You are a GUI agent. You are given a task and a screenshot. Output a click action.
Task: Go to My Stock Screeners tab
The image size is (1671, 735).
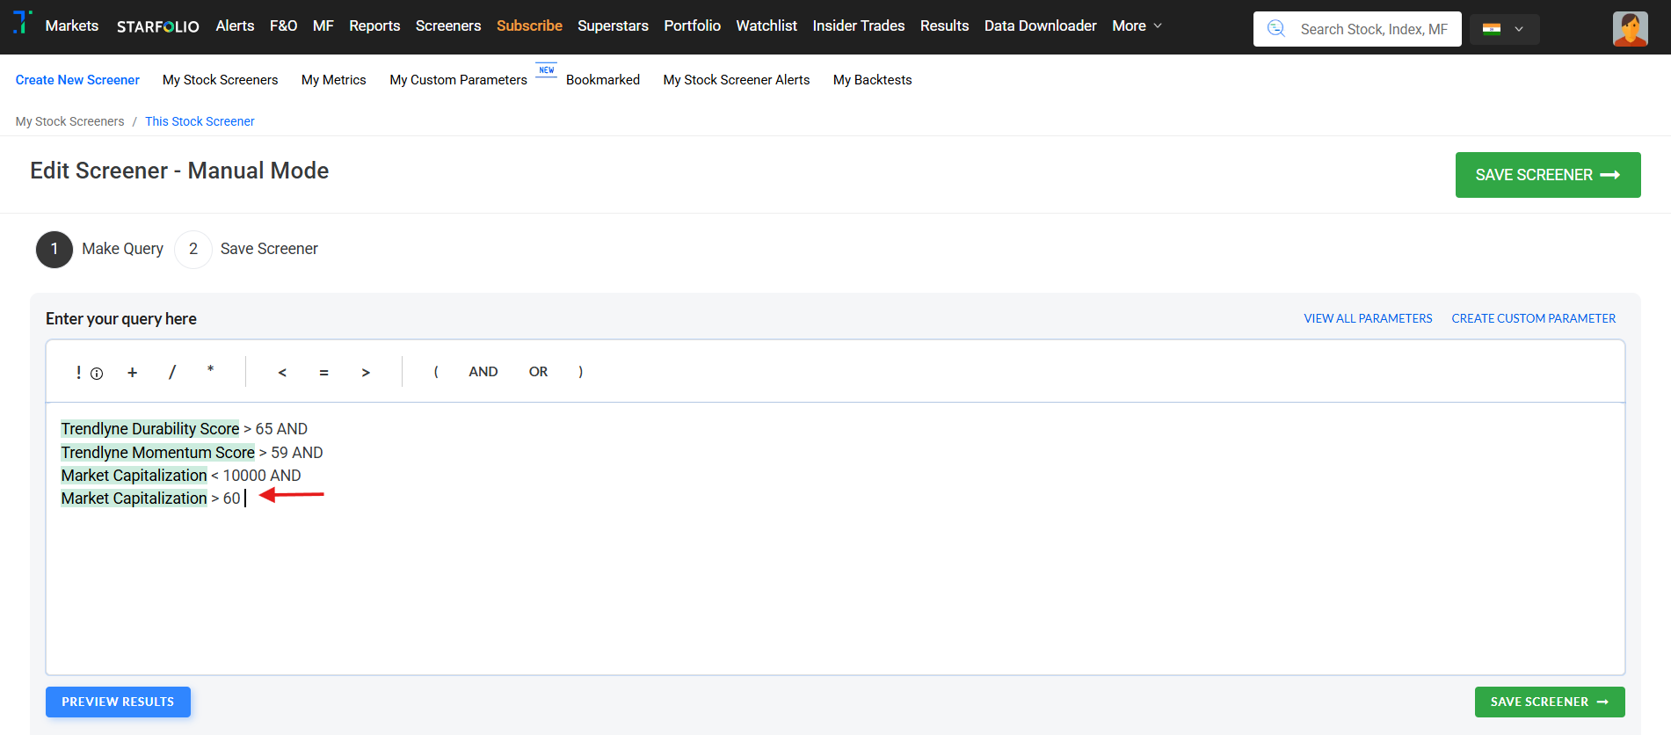pos(220,80)
